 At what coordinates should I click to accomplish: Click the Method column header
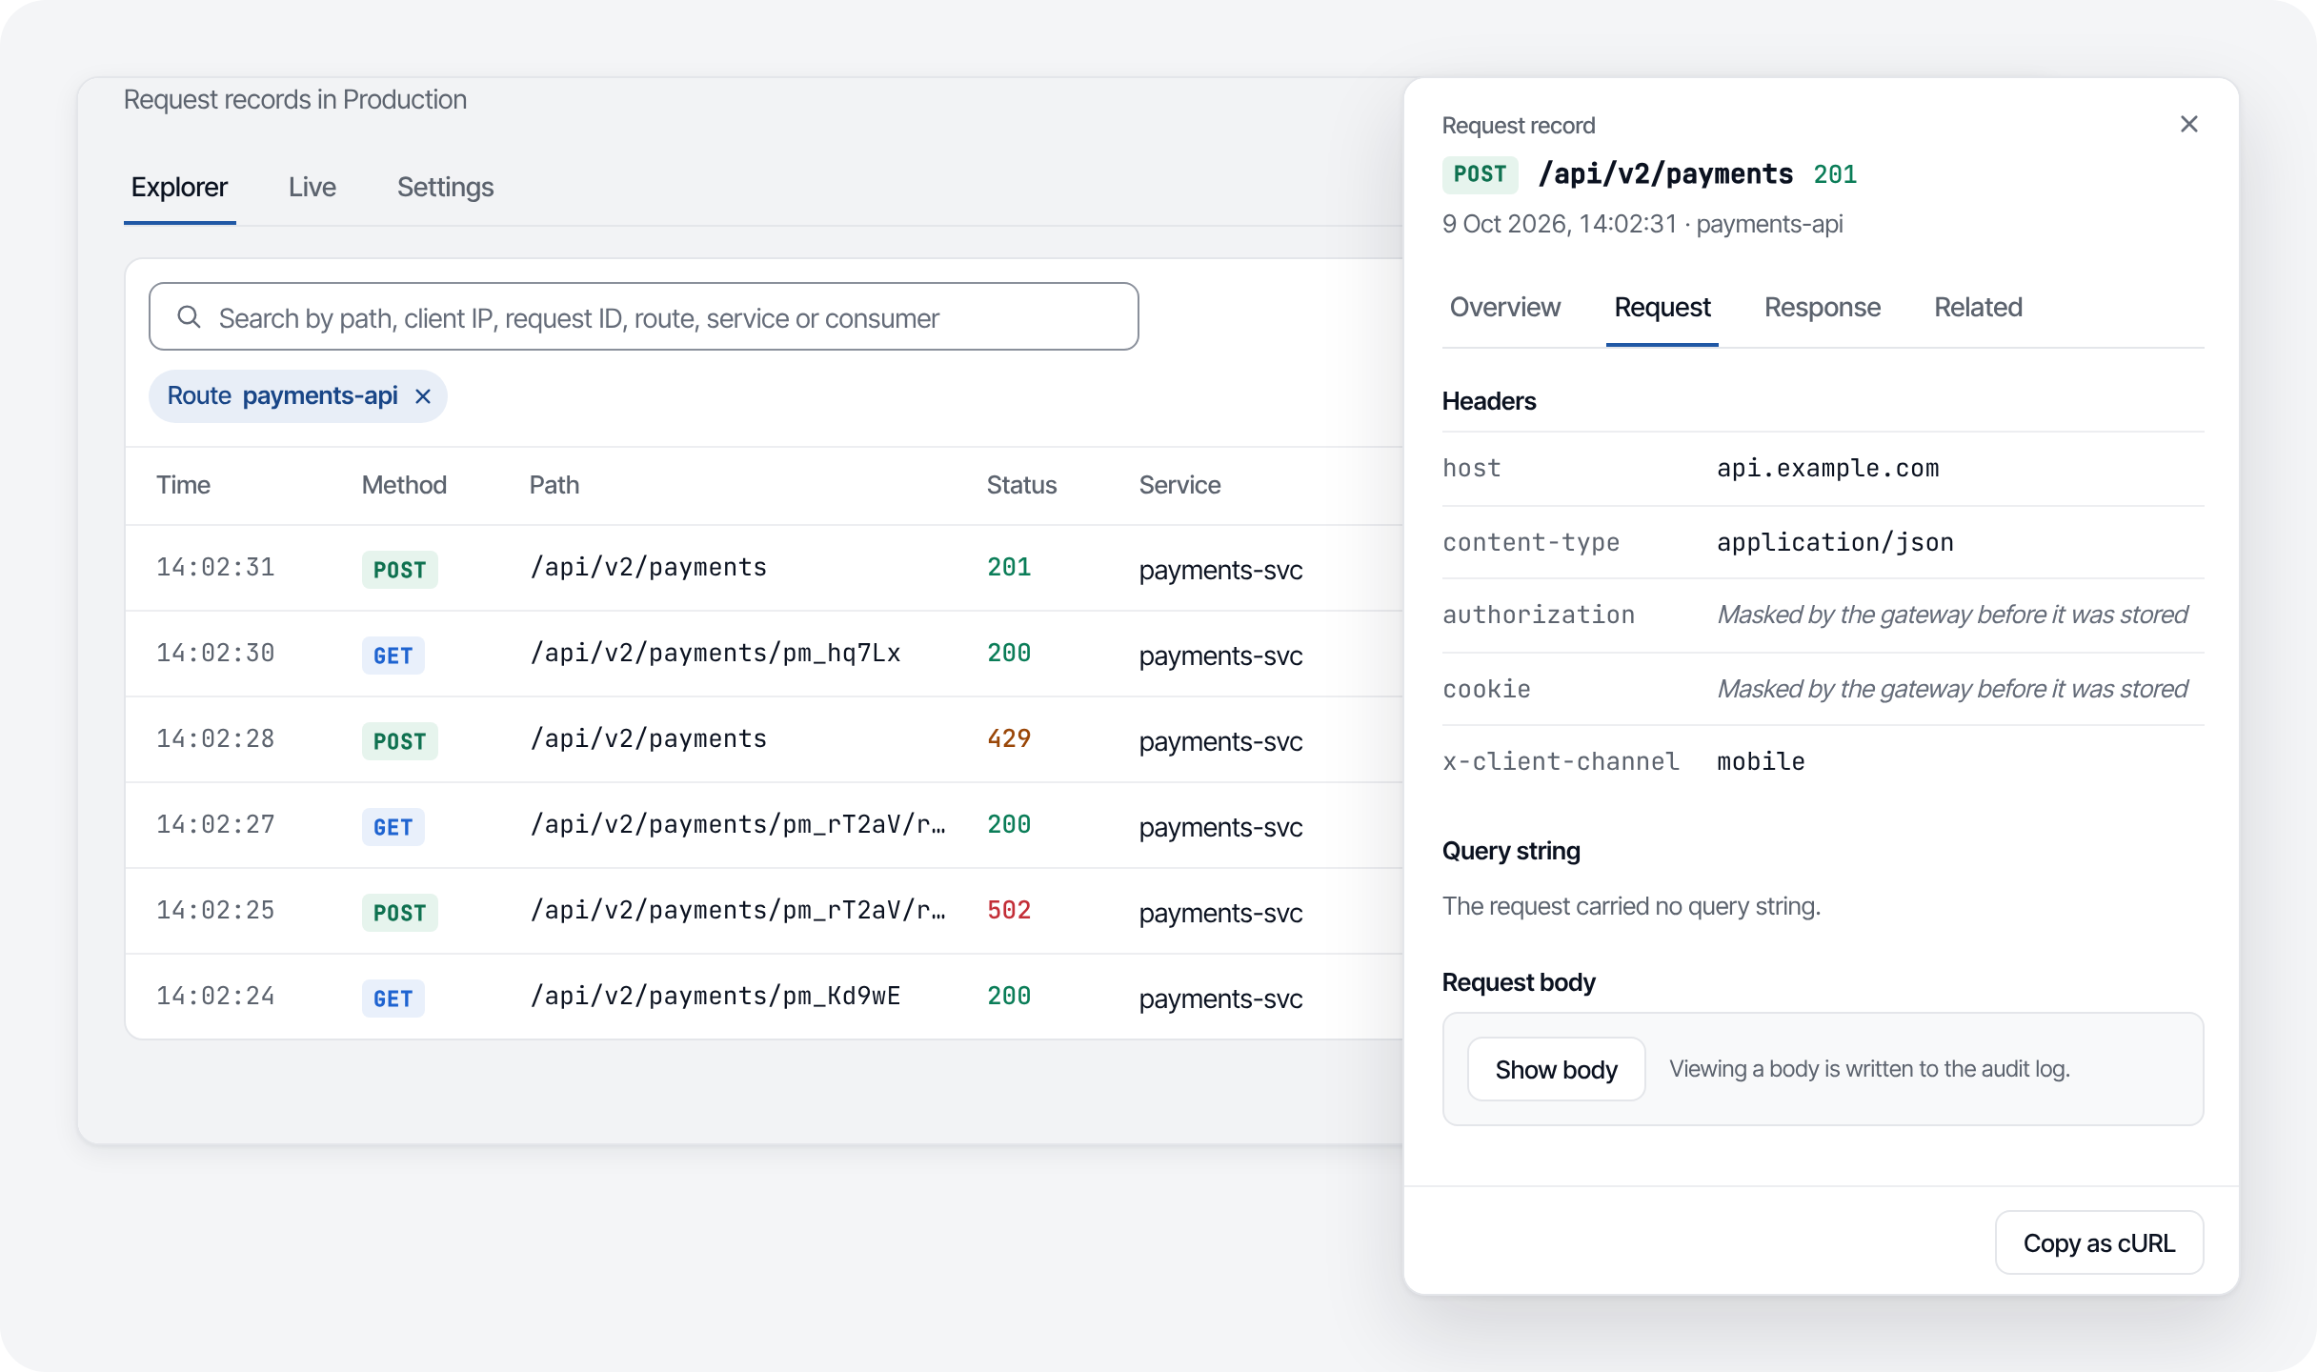[x=404, y=485]
